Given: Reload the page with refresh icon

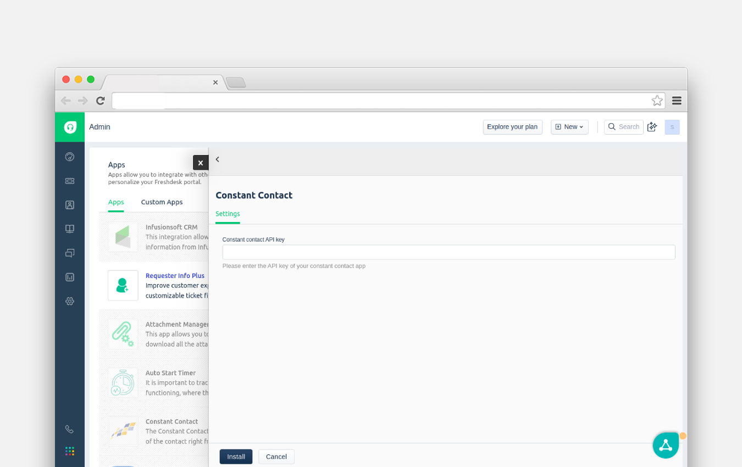Looking at the screenshot, I should tap(100, 101).
